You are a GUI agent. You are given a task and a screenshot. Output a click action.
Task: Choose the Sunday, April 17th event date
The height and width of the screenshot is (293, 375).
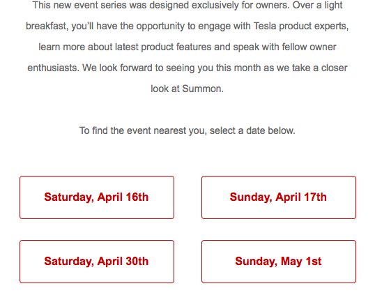click(x=279, y=197)
